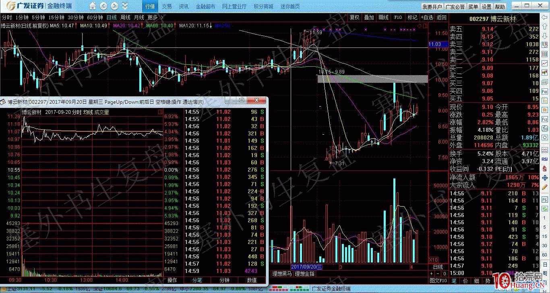The height and width of the screenshot is (293, 550).
Task: Click the orange document icon in sidebar
Action: pyautogui.click(x=544, y=110)
